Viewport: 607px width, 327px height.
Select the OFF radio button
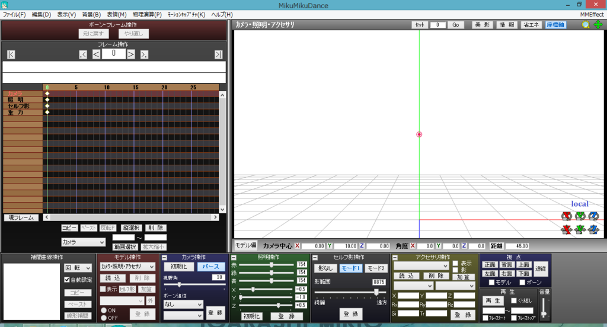(x=104, y=318)
